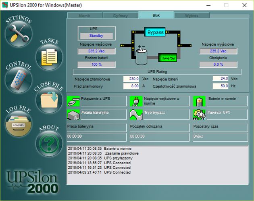Screen dimensions: 254x201
Task: Click the Standby UPS status field
Action: point(96,36)
